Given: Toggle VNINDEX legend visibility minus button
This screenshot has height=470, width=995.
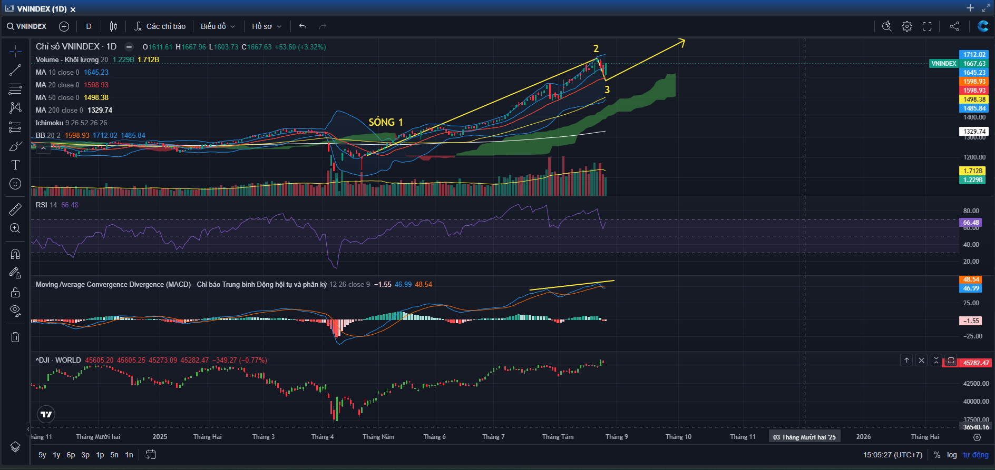Looking at the screenshot, I should click(x=129, y=47).
